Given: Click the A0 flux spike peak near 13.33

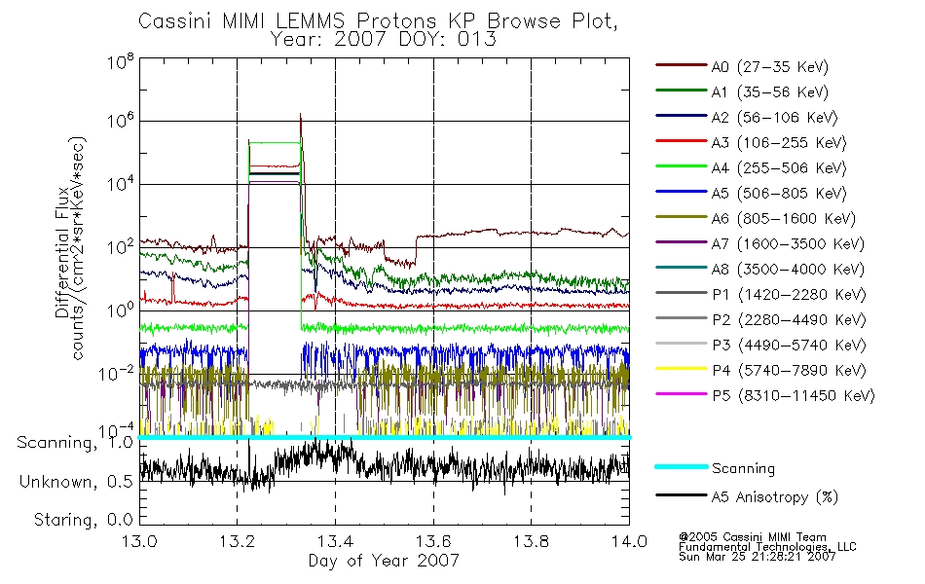Looking at the screenshot, I should 300,115.
